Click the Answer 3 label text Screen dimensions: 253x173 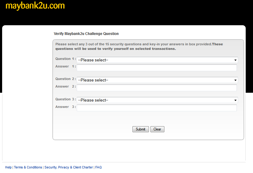click(65, 107)
